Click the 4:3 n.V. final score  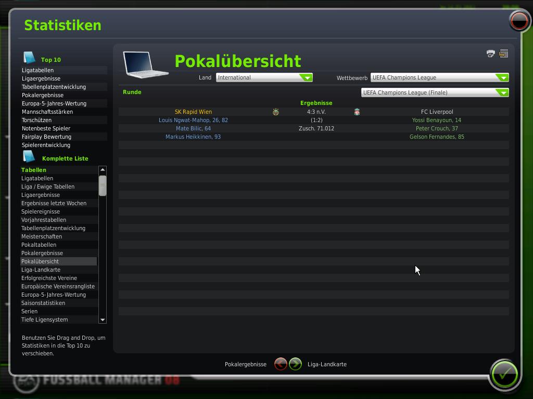coord(316,112)
